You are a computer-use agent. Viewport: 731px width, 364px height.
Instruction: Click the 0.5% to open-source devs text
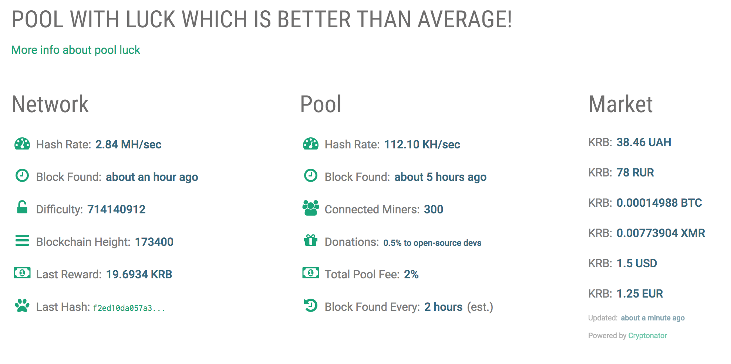pos(432,243)
